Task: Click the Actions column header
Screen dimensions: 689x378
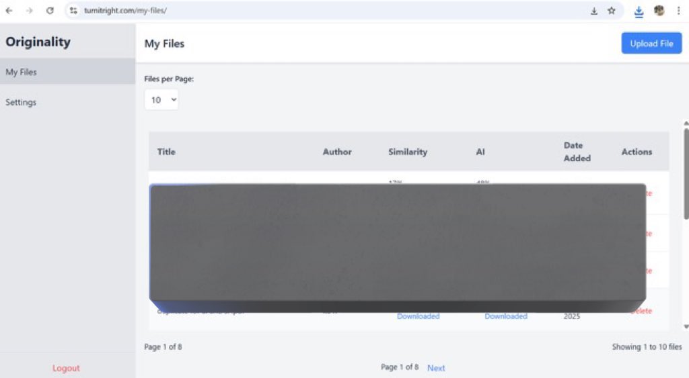Action: pos(637,152)
